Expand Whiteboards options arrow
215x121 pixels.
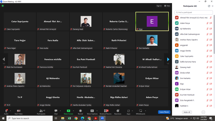pos(145,111)
